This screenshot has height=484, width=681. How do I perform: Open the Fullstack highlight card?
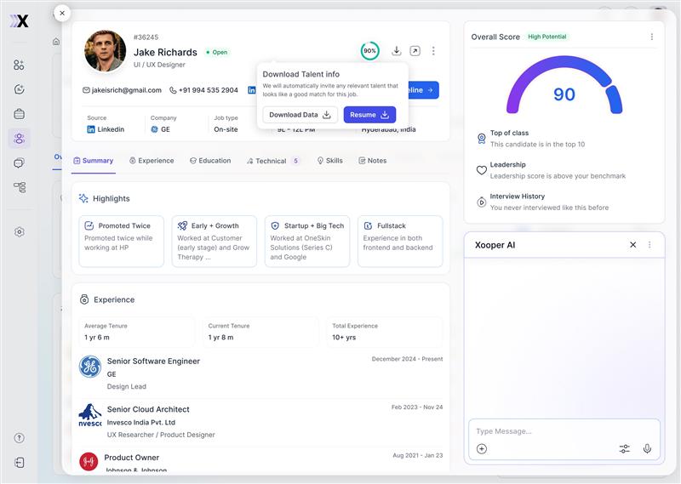coord(400,242)
